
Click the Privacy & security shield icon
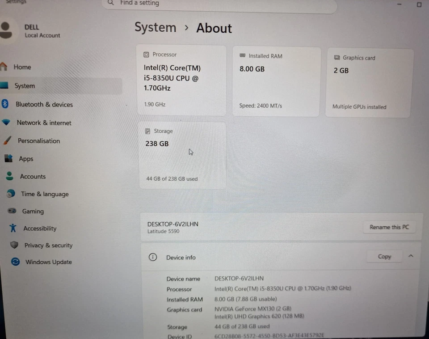[14, 245]
